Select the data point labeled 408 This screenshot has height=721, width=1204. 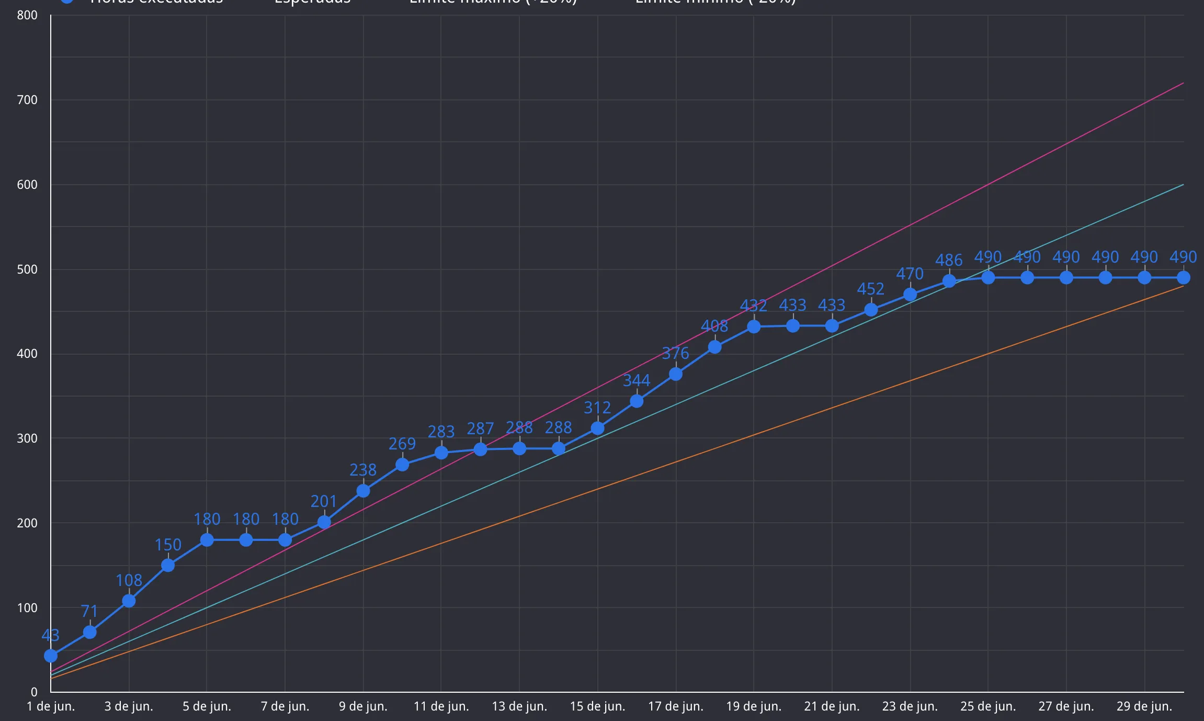point(714,347)
